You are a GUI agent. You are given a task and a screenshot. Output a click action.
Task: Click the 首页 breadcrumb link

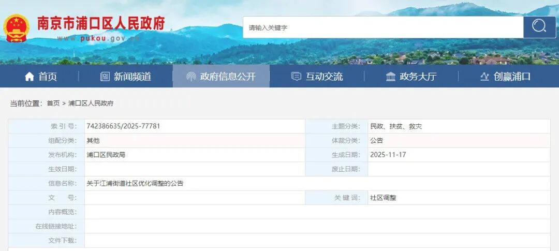click(x=53, y=104)
